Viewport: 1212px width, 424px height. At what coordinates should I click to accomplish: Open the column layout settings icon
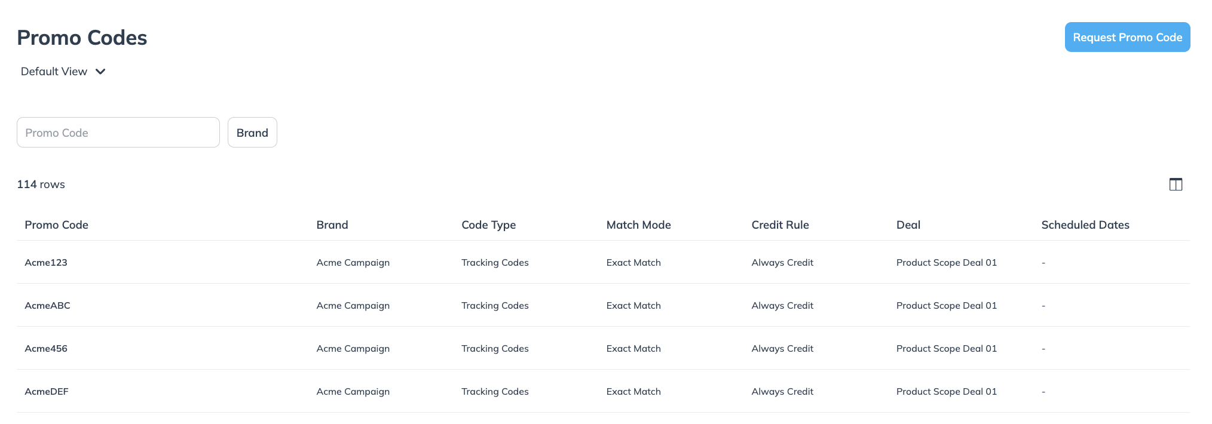coord(1176,185)
